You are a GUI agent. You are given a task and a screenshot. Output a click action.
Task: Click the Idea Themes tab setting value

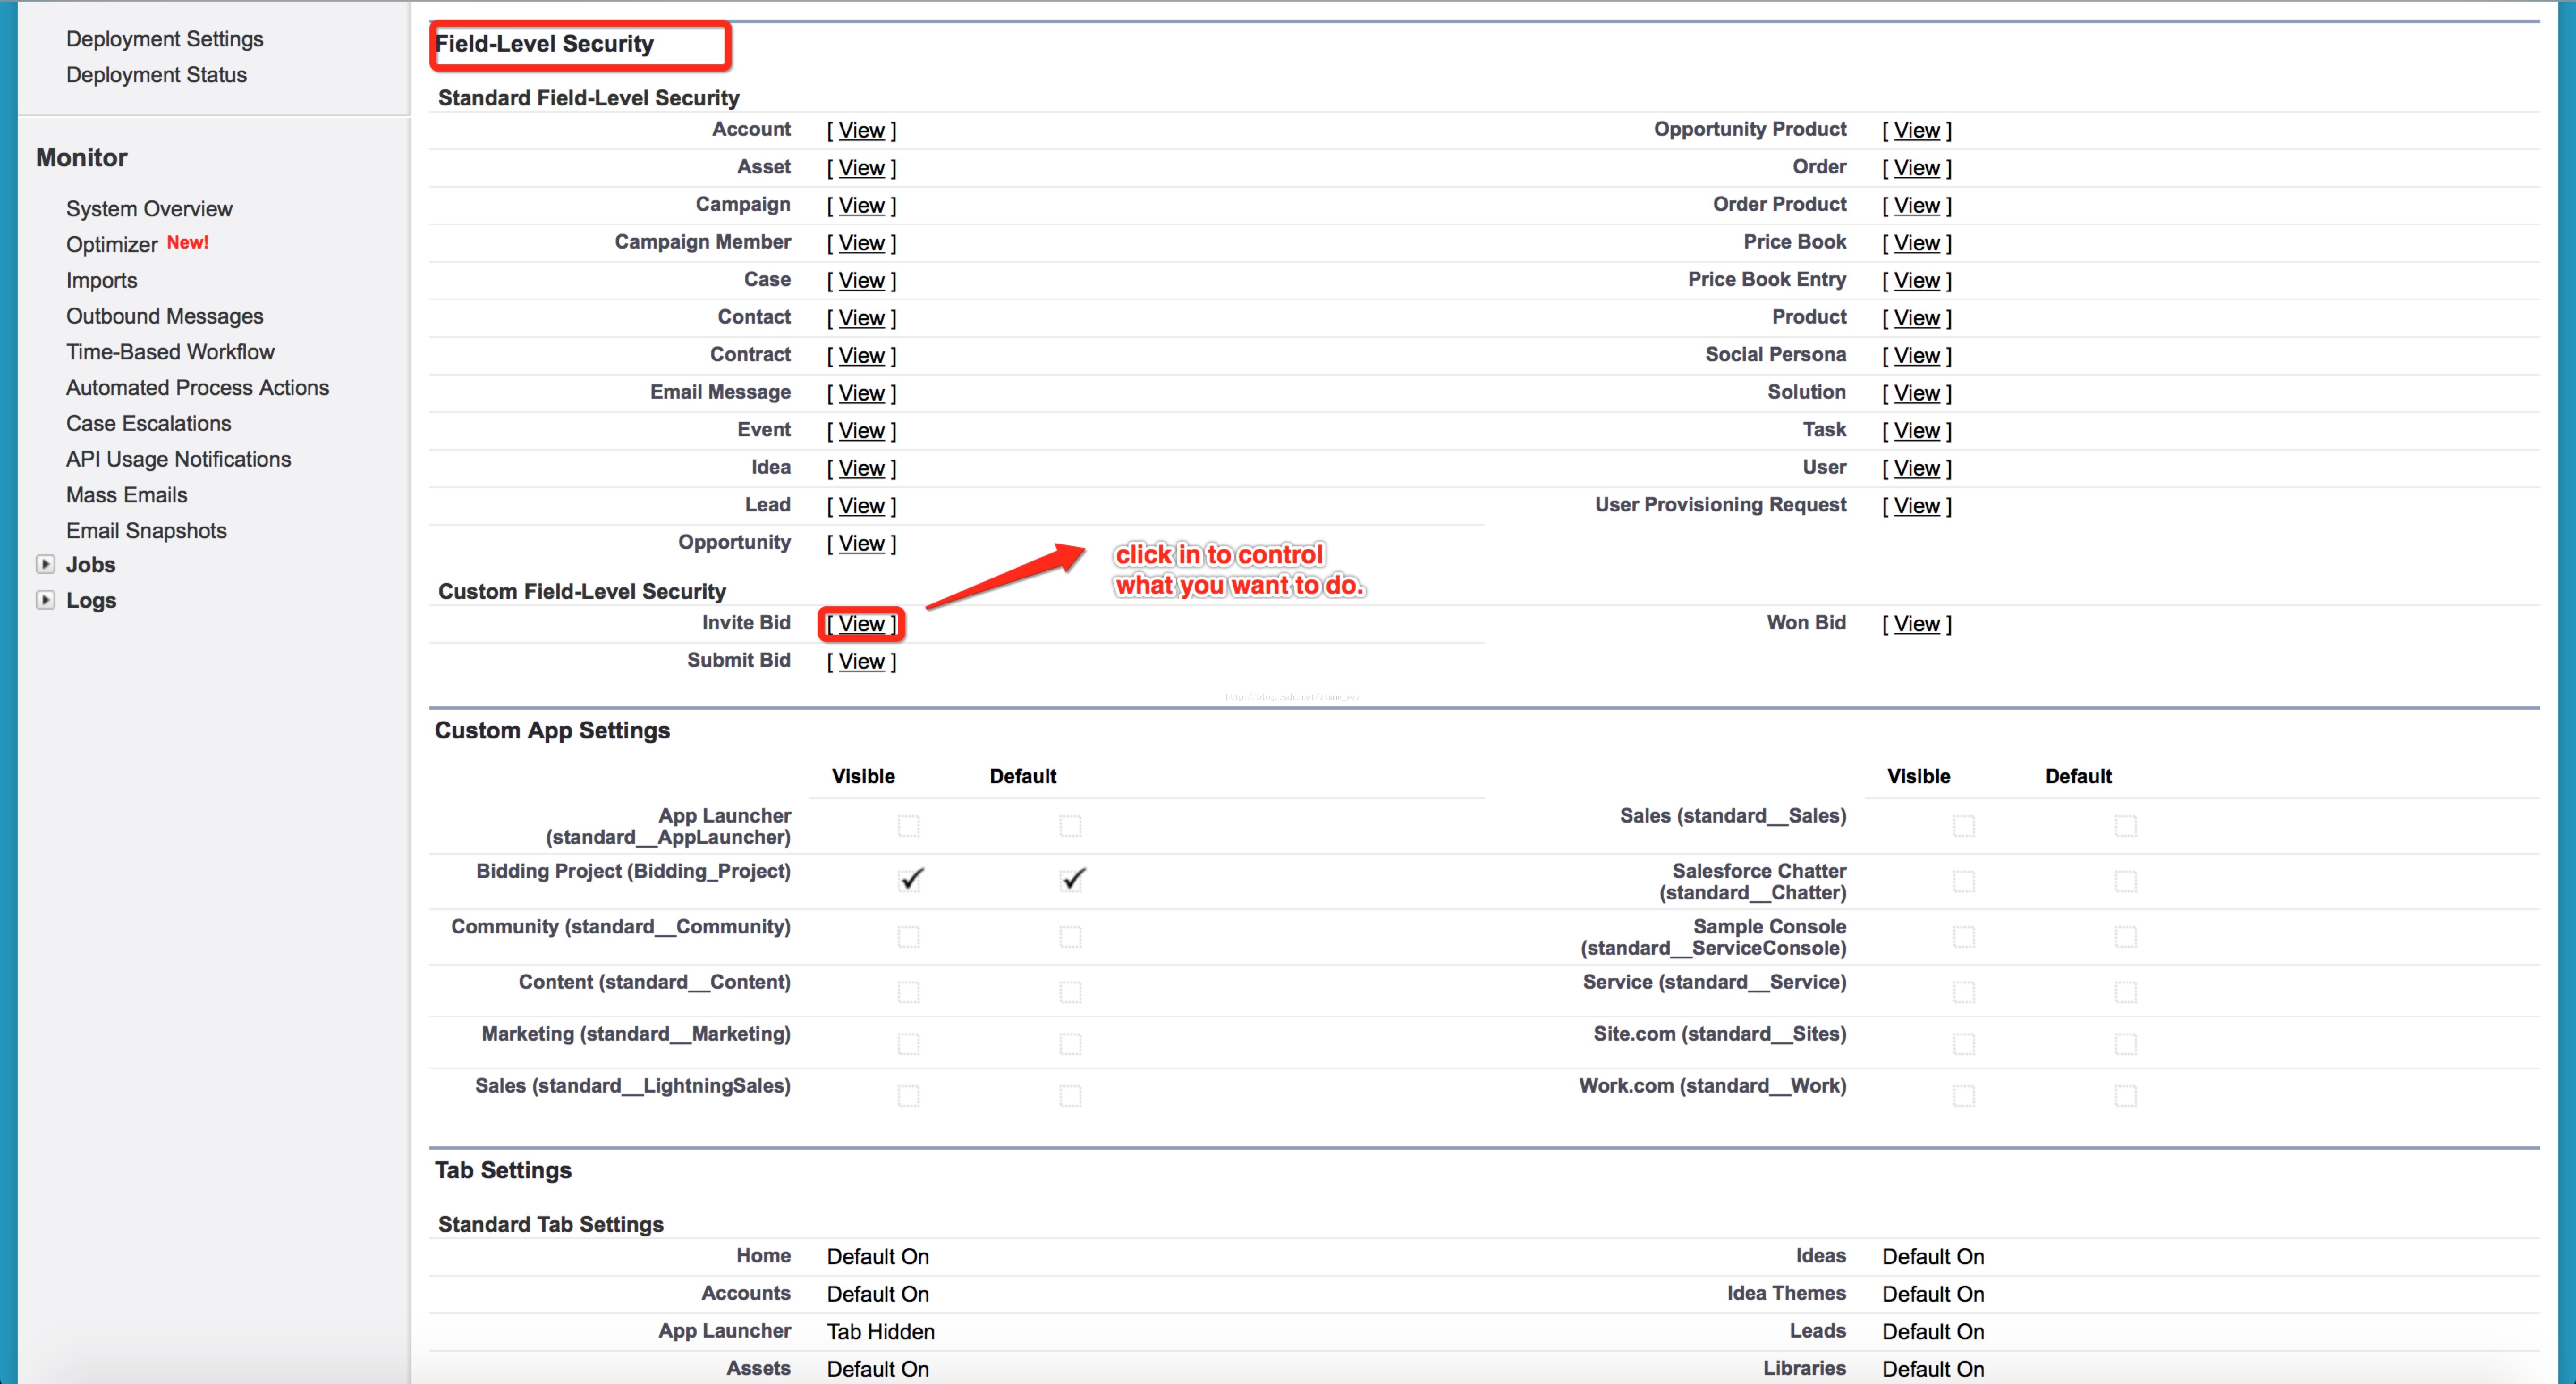point(1933,1295)
